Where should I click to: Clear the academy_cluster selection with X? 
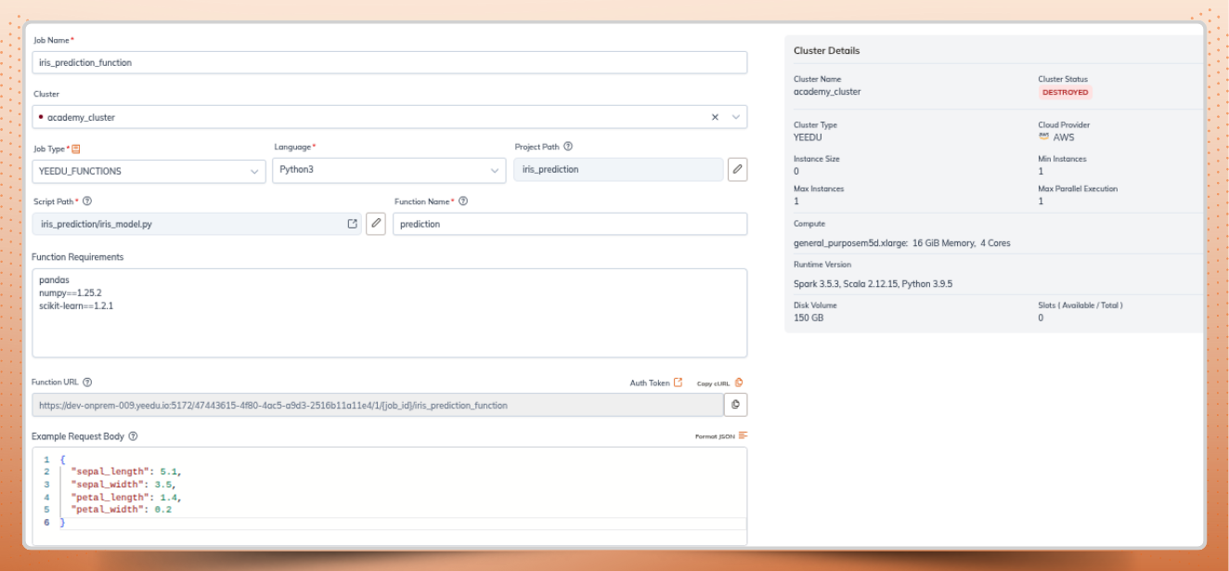[x=715, y=117]
